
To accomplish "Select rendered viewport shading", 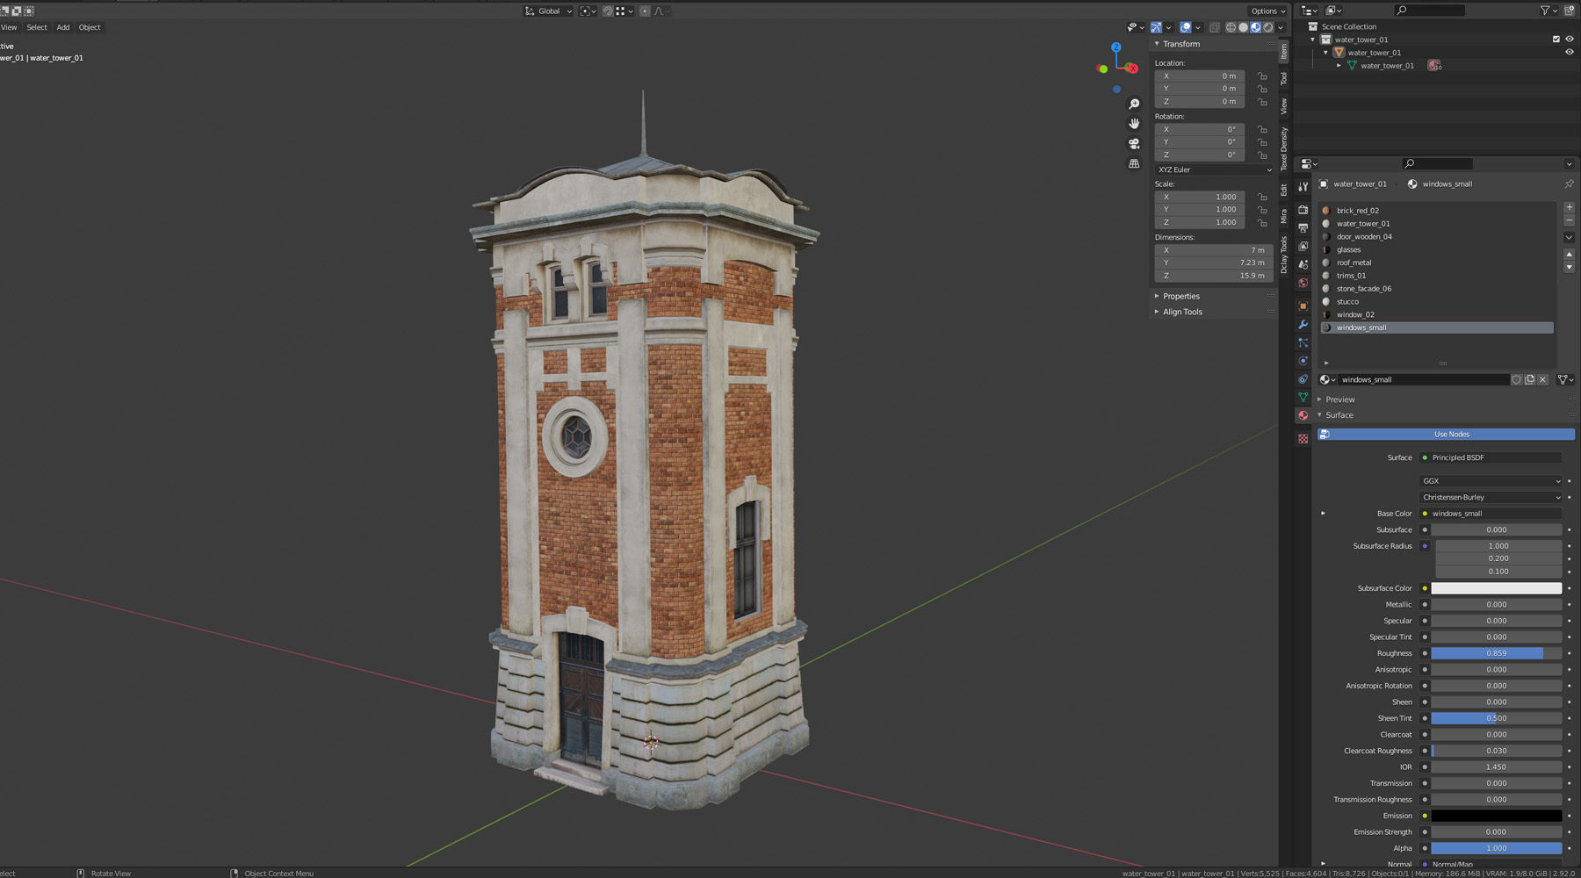I will point(1267,27).
